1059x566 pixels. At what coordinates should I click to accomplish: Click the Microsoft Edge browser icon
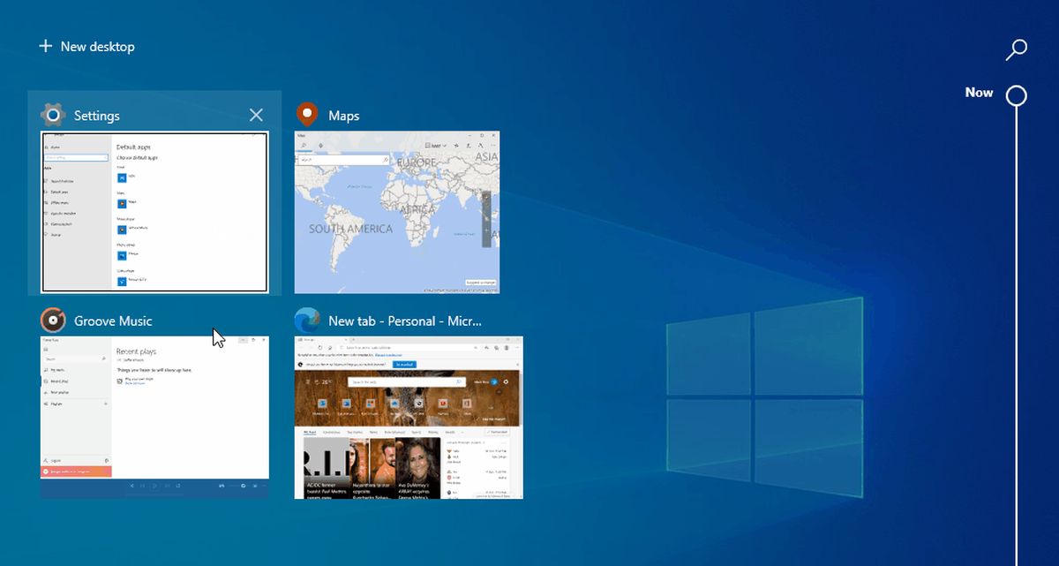point(306,321)
